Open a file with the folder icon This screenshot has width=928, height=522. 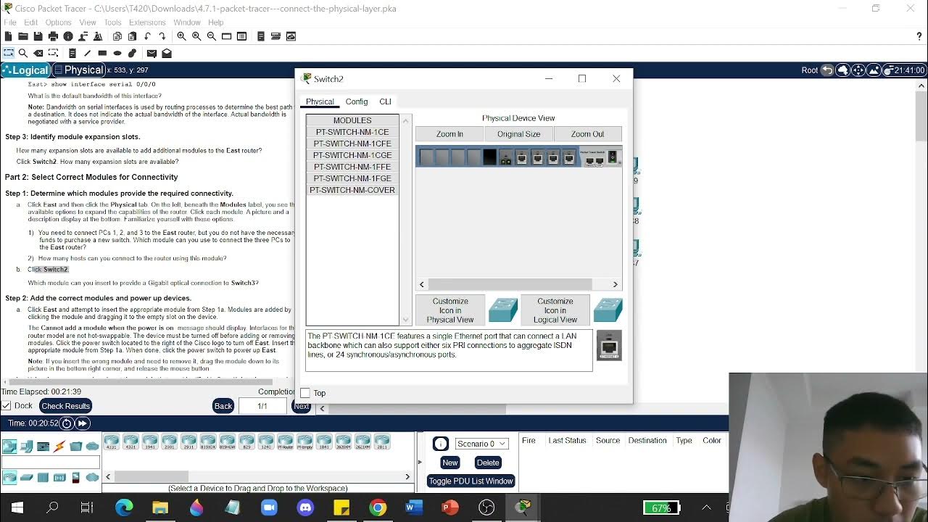[23, 36]
